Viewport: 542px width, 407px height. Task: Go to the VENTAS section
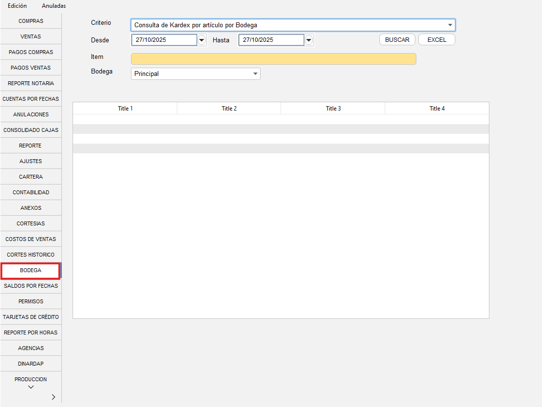tap(31, 37)
